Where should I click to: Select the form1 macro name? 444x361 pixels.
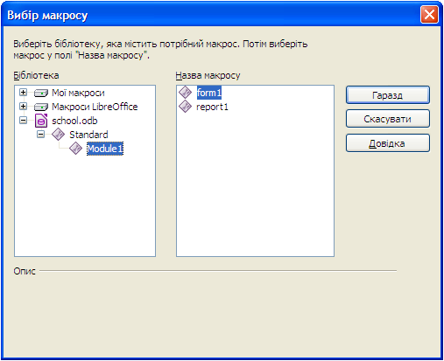(209, 93)
